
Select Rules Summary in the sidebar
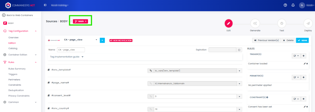point(17,69)
